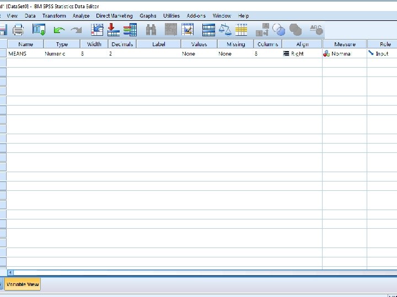Viewport: 397px width, 297px height.
Task: Click the Weight cases scale icon
Action: pyautogui.click(x=225, y=30)
